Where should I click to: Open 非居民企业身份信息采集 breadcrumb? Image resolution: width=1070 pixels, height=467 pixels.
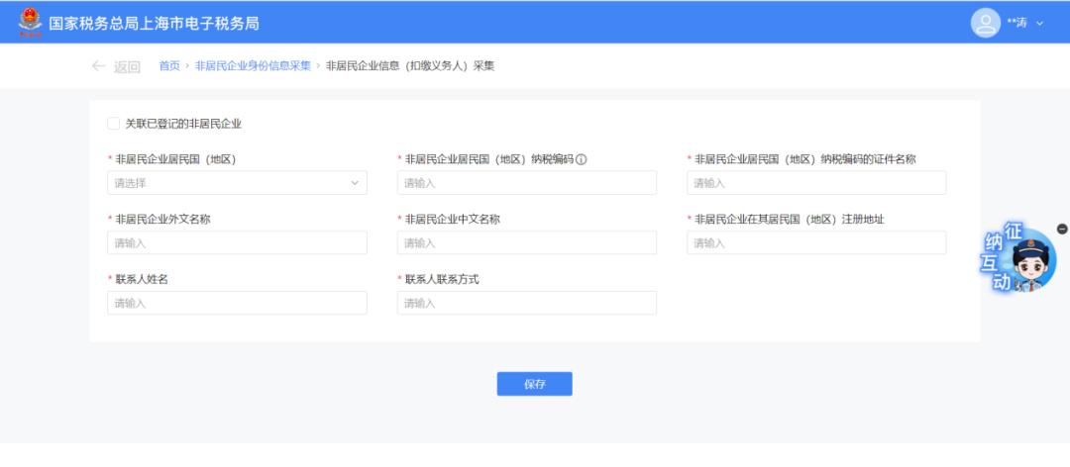(253, 66)
